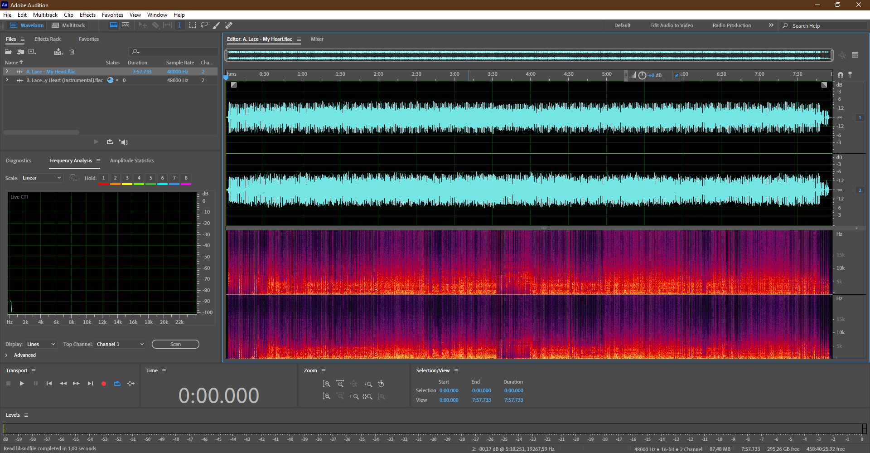Click the transport Record button
The height and width of the screenshot is (453, 870).
(104, 384)
